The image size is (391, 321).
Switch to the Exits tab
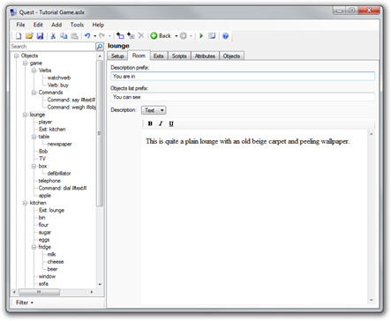pos(159,56)
